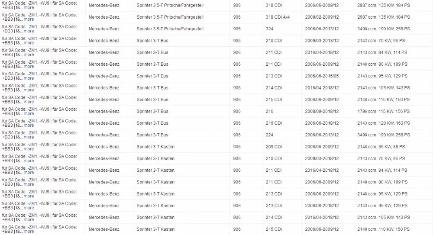Click '2143 ccm, 84 KW, 114 PS' in Kasten row
This screenshot has width=433, height=235.
click(382, 171)
